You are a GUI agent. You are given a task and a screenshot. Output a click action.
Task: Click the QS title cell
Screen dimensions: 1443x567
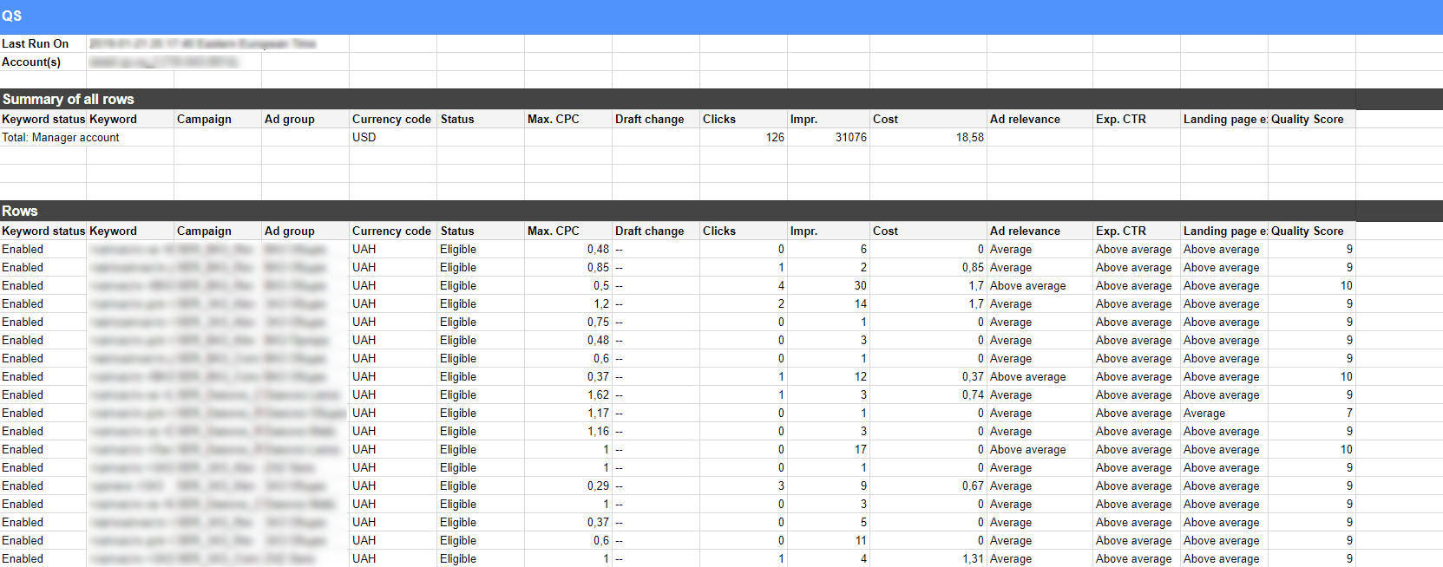12,16
